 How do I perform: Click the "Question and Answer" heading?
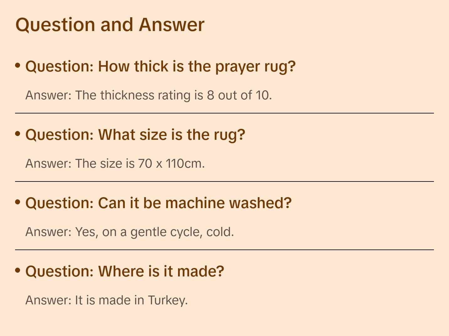coord(110,24)
